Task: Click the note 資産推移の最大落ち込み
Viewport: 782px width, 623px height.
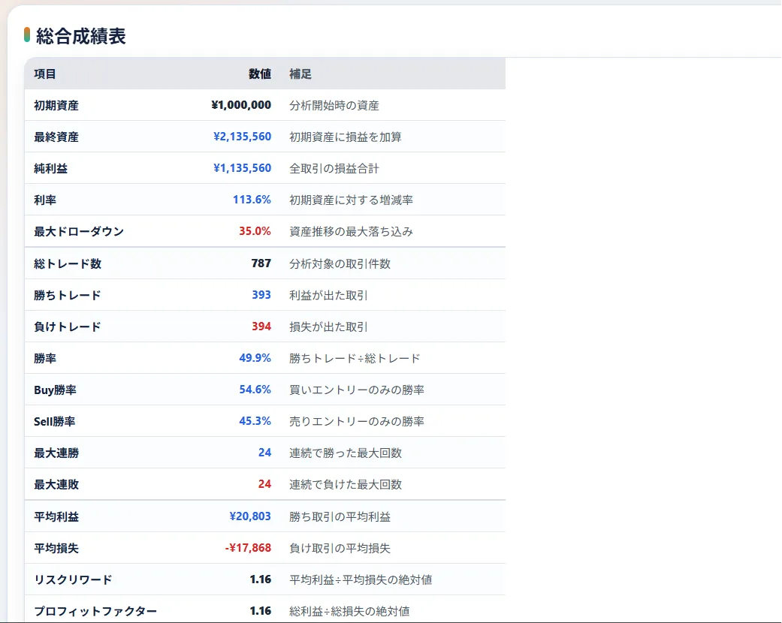Action: [x=351, y=231]
